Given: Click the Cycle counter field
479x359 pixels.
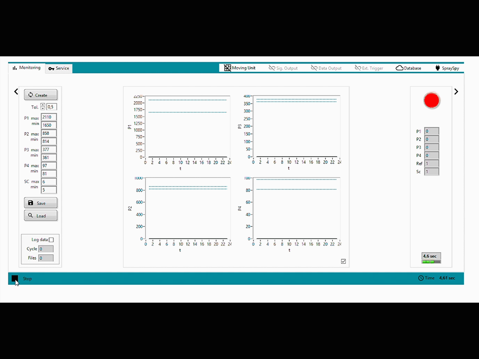Looking at the screenshot, I should point(46,249).
